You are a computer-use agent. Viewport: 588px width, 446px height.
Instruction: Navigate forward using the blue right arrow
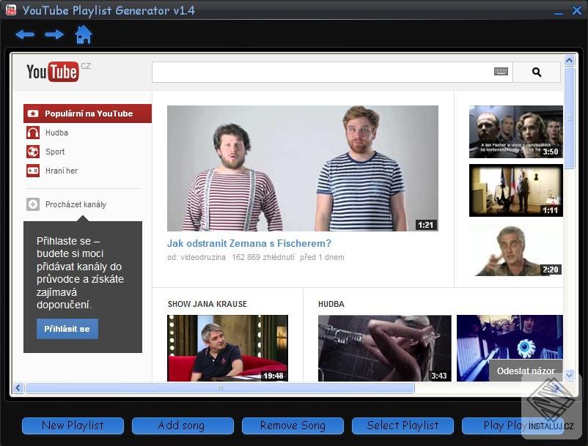[x=54, y=34]
